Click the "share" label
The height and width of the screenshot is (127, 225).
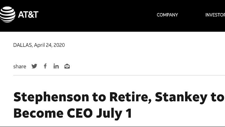tap(20, 66)
